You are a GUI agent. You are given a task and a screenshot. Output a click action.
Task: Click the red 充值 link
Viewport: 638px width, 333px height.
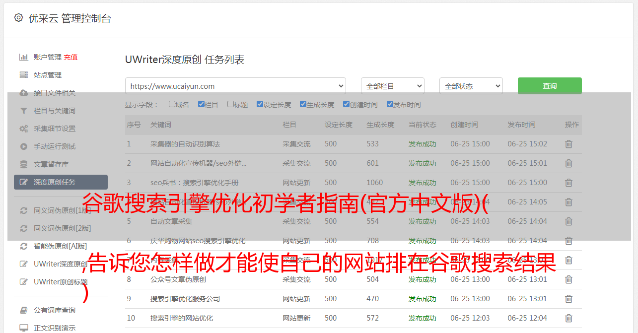(71, 57)
